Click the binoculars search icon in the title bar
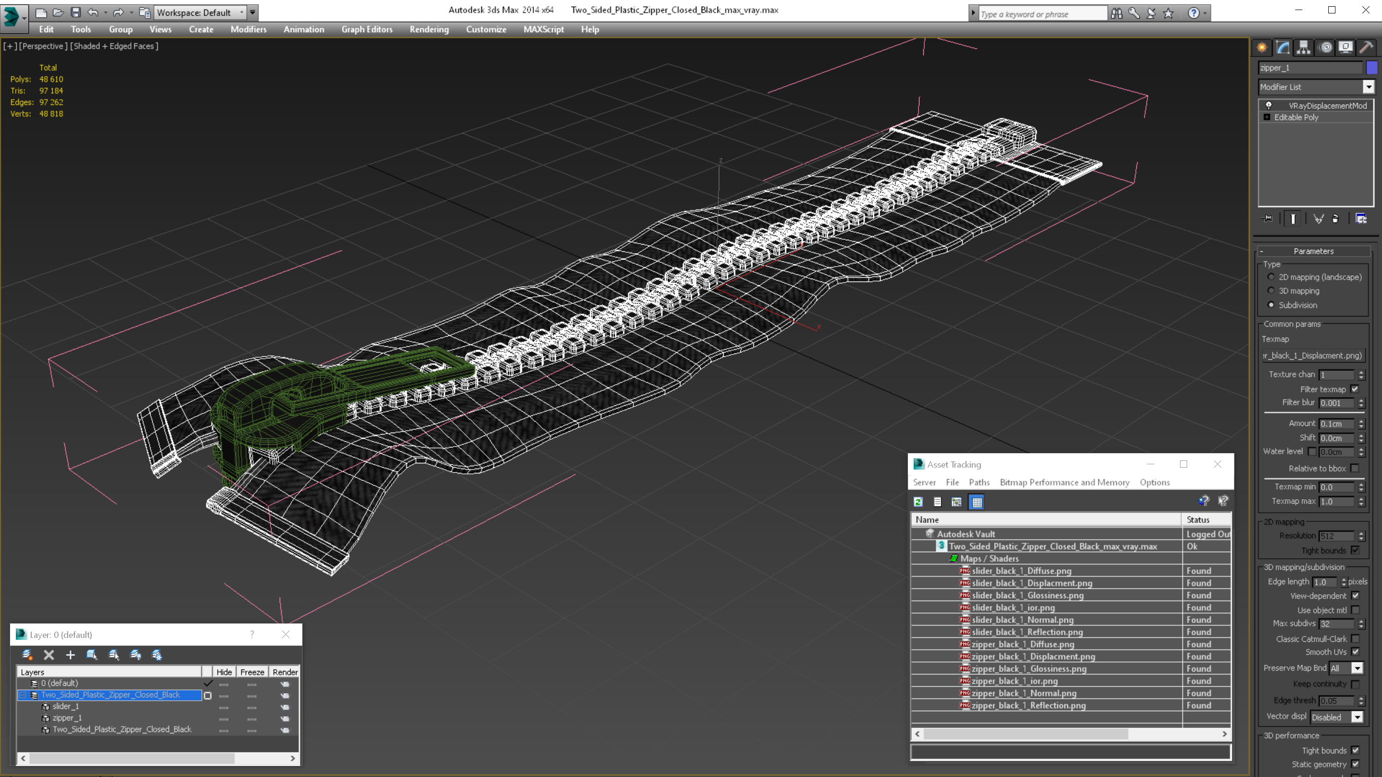1382x777 pixels. click(x=1117, y=13)
